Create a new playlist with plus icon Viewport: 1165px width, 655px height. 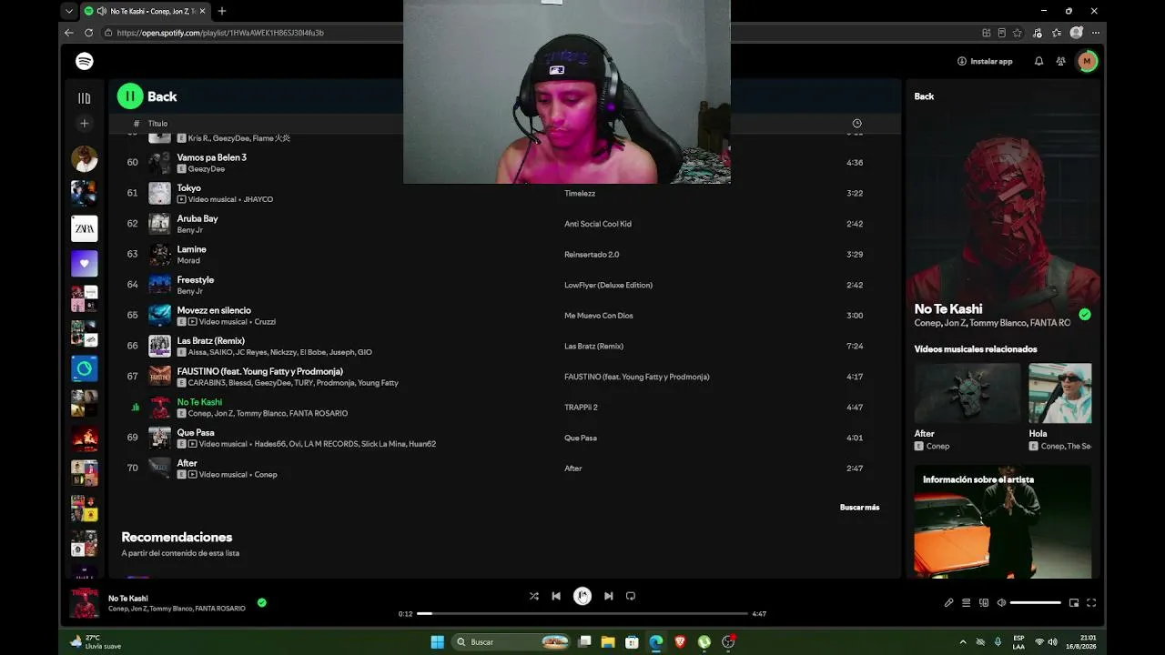[85, 123]
